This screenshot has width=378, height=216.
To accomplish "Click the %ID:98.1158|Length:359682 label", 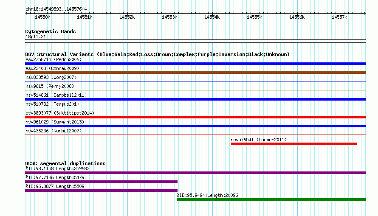I will (x=58, y=168).
